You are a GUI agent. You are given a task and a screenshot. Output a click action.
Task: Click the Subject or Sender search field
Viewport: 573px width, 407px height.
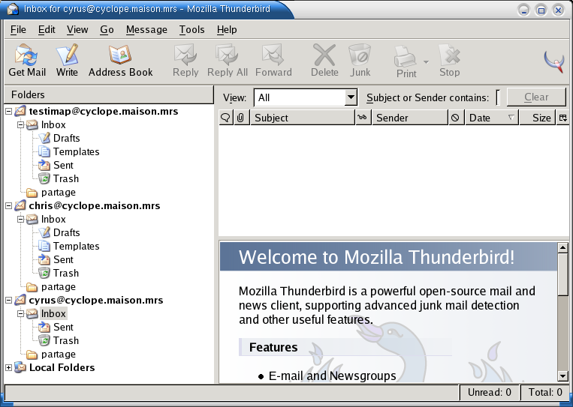coord(498,97)
